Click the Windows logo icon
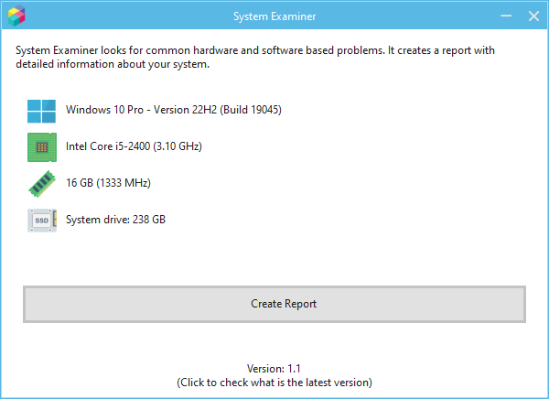This screenshot has height=399, width=549. (x=42, y=111)
